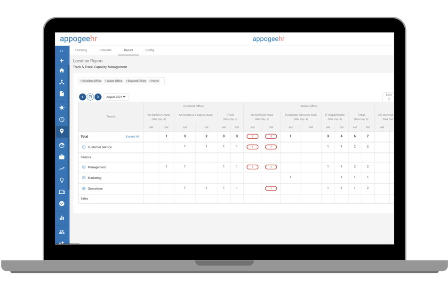448x303 pixels.
Task: Switch to the Calendar tab
Action: (105, 50)
